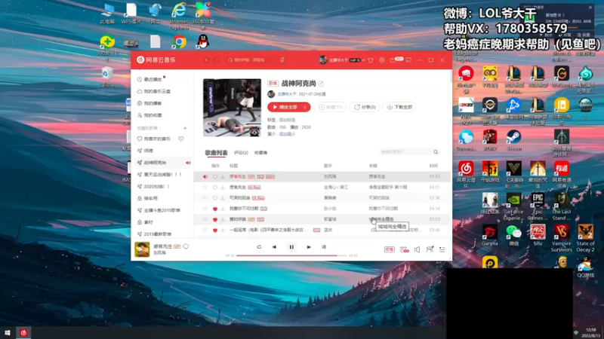Unlike the song in row 04
604x339 pixels.
coord(215,209)
